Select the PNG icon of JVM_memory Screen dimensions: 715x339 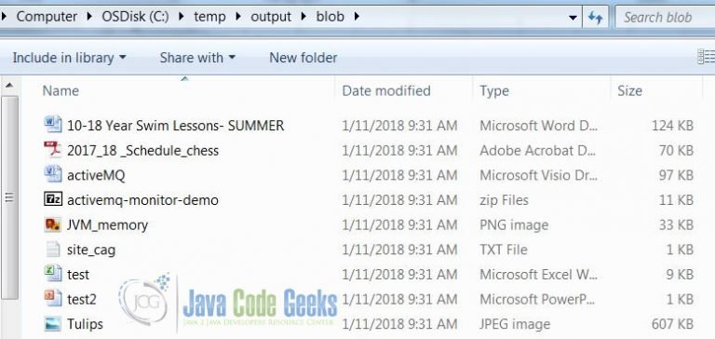coord(53,224)
